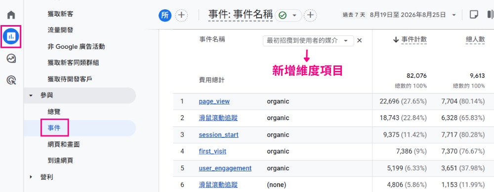Add a comparison with the plus beside '所'

(181, 15)
